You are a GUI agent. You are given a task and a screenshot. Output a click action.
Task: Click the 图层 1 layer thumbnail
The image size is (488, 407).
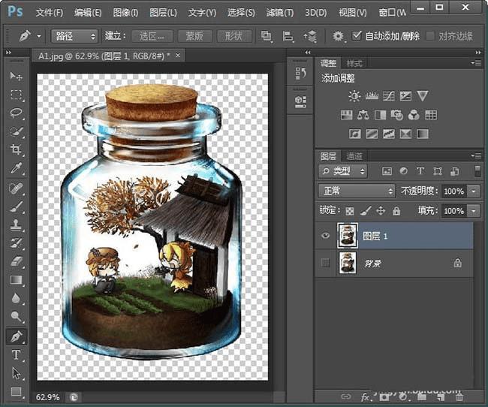click(x=348, y=235)
